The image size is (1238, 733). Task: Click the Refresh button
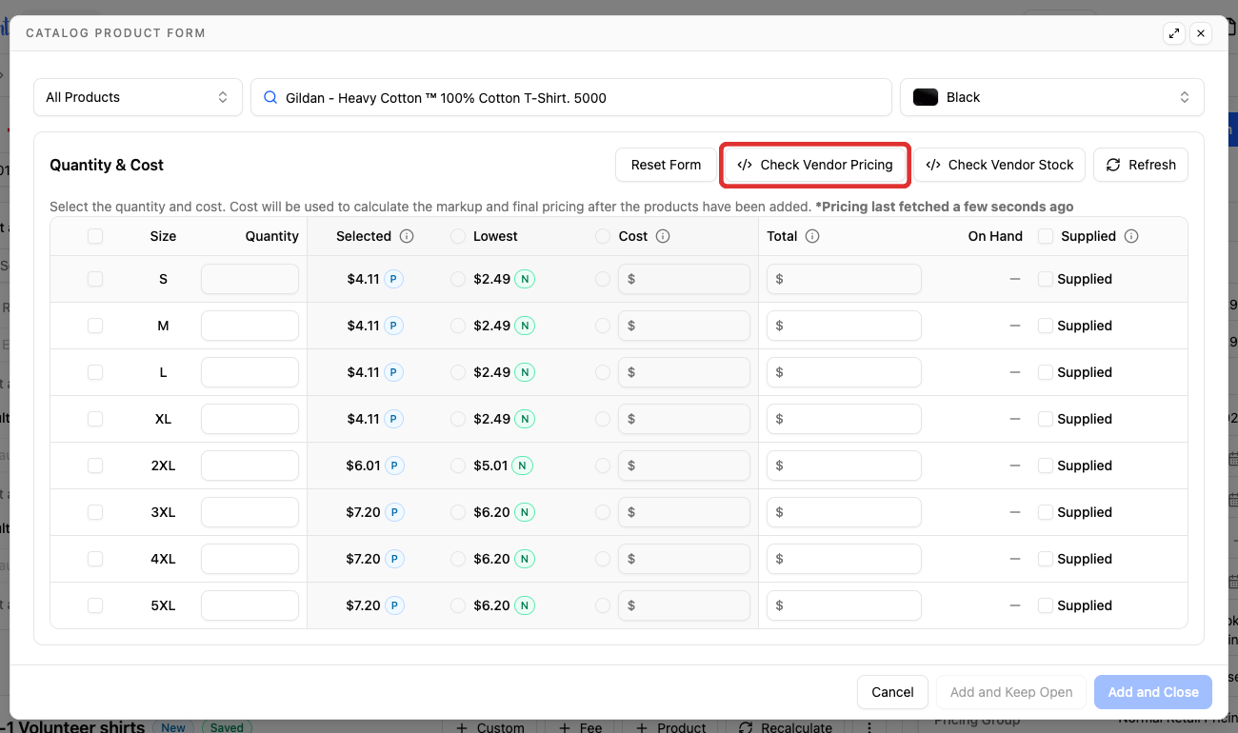pyautogui.click(x=1141, y=165)
